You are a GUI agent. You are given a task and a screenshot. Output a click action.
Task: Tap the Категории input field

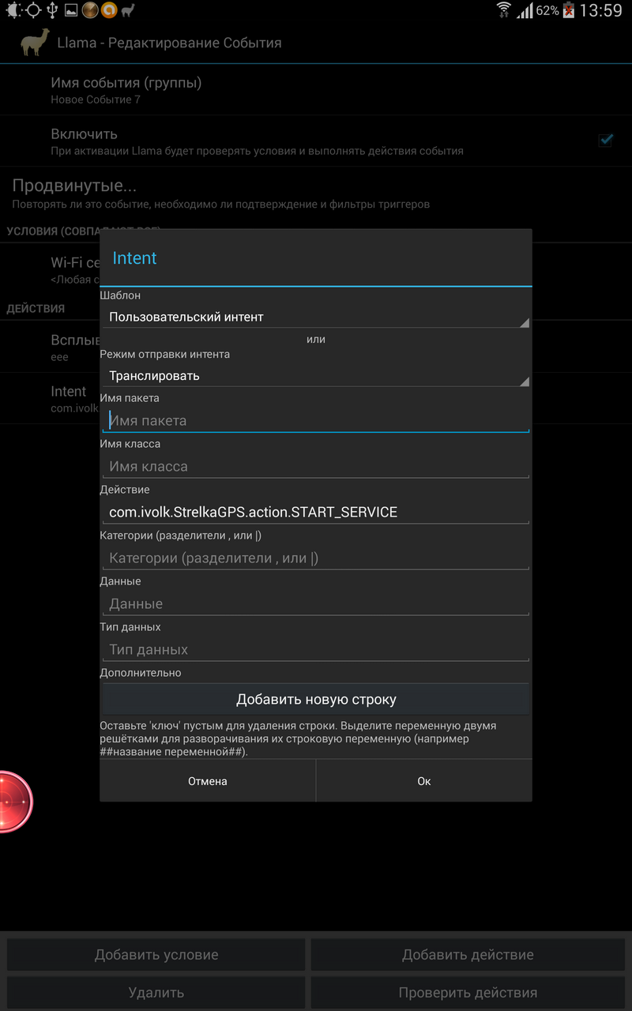316,558
